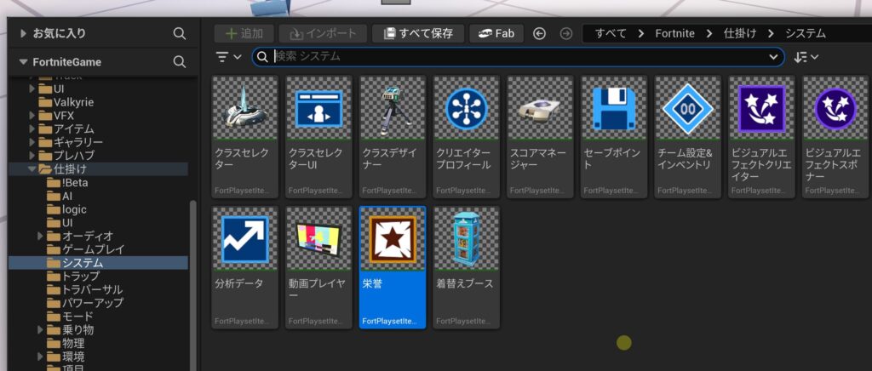
Task: Search FortniteGame tree with magnifier icon
Action: tap(179, 61)
